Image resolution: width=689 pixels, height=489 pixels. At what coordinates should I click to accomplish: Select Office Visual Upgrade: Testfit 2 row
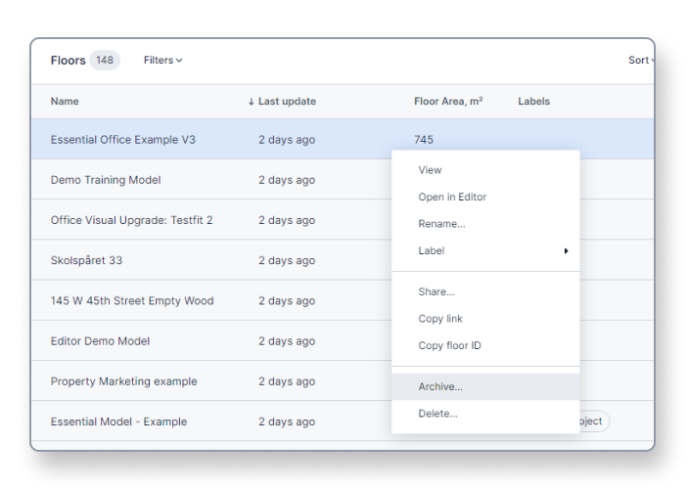pos(211,220)
